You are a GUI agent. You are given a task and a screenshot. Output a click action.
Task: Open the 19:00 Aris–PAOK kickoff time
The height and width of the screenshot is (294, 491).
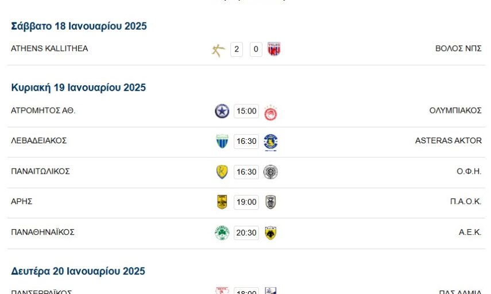pyautogui.click(x=246, y=202)
